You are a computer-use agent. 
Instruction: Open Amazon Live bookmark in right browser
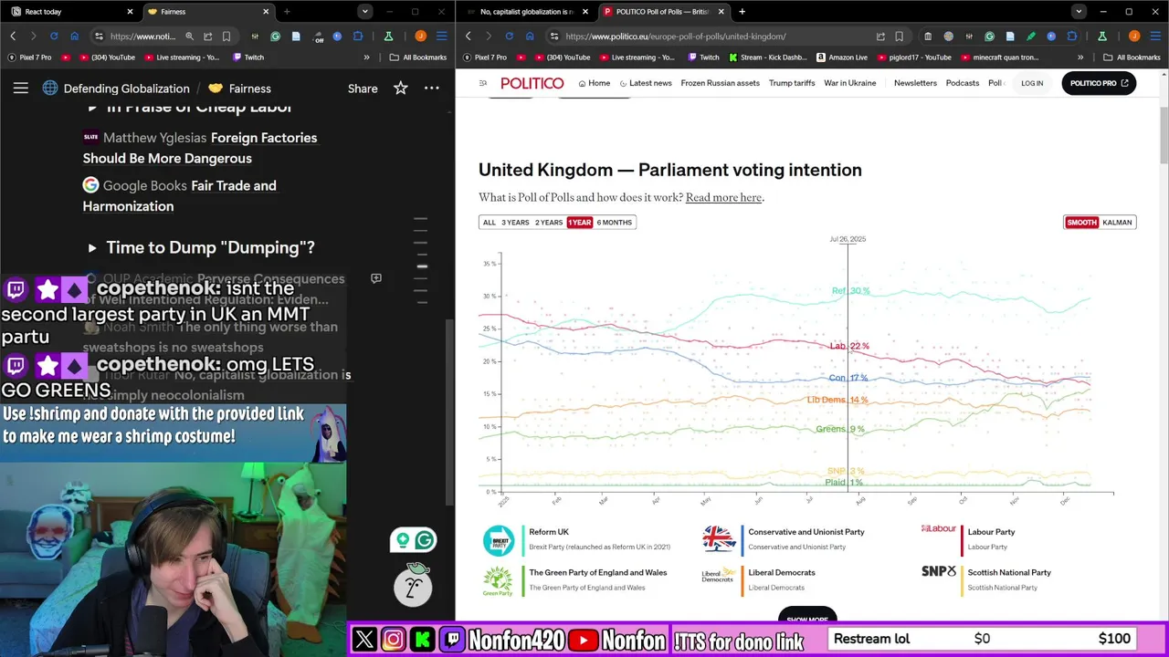pos(842,57)
